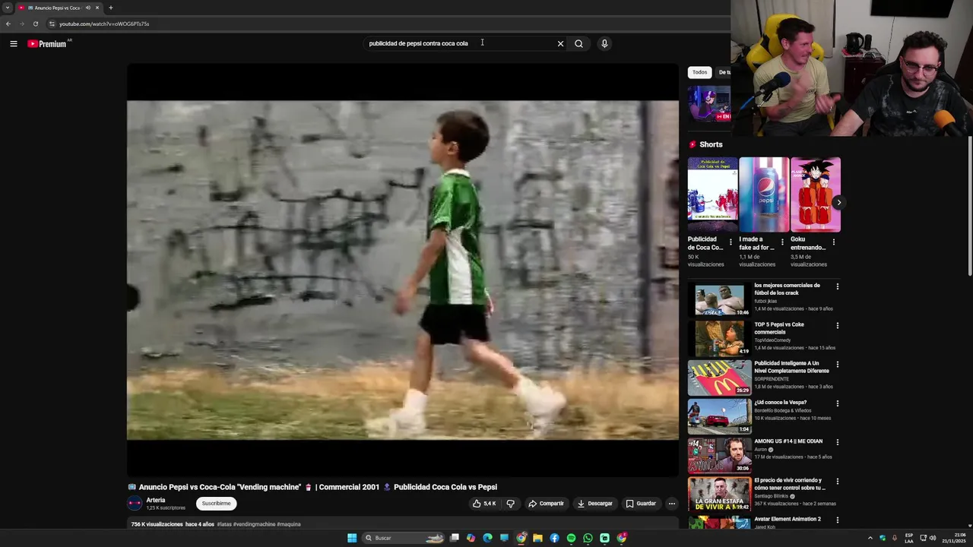This screenshot has height=547, width=973.
Task: Show hidden system tray icons chevron
Action: point(870,538)
